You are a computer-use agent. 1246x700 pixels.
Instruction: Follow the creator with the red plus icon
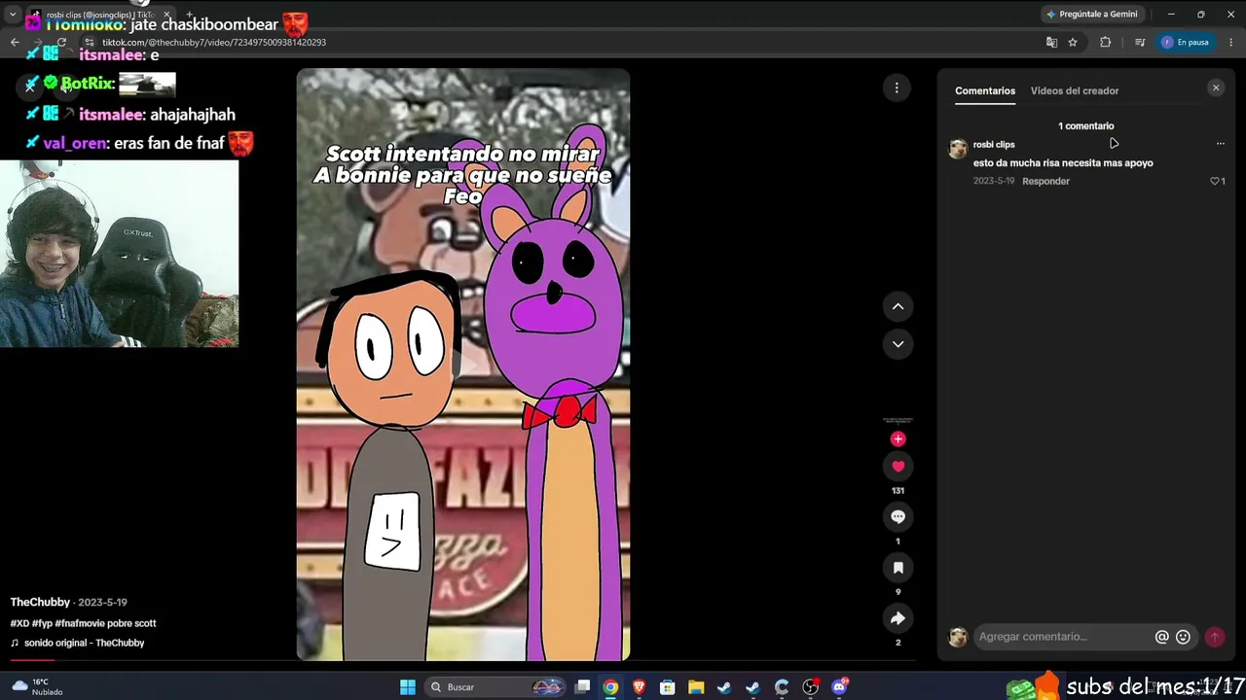click(x=898, y=439)
